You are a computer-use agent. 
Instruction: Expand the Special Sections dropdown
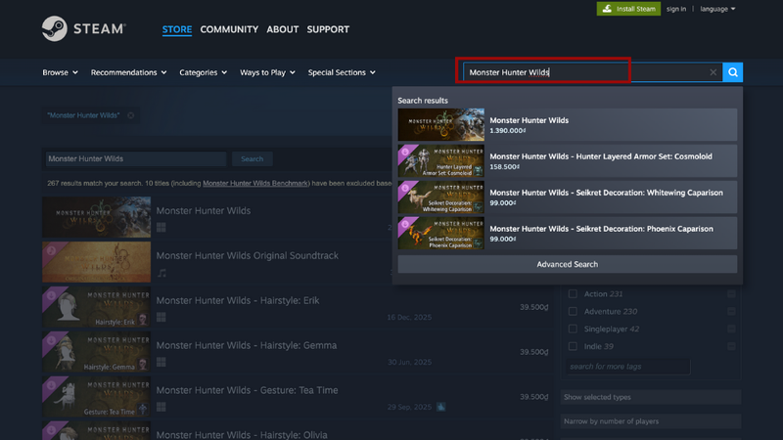pyautogui.click(x=342, y=72)
